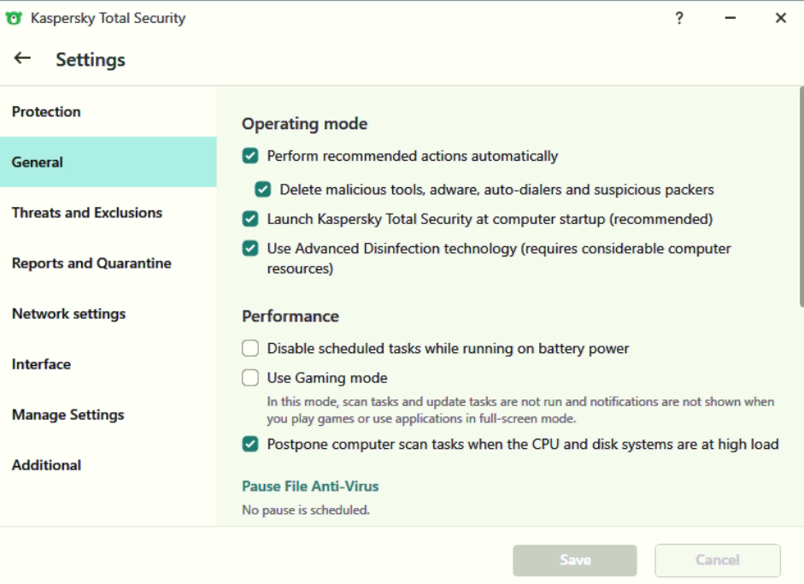Toggle Delete malicious tools and adware checkbox
The height and width of the screenshot is (584, 804).
263,189
